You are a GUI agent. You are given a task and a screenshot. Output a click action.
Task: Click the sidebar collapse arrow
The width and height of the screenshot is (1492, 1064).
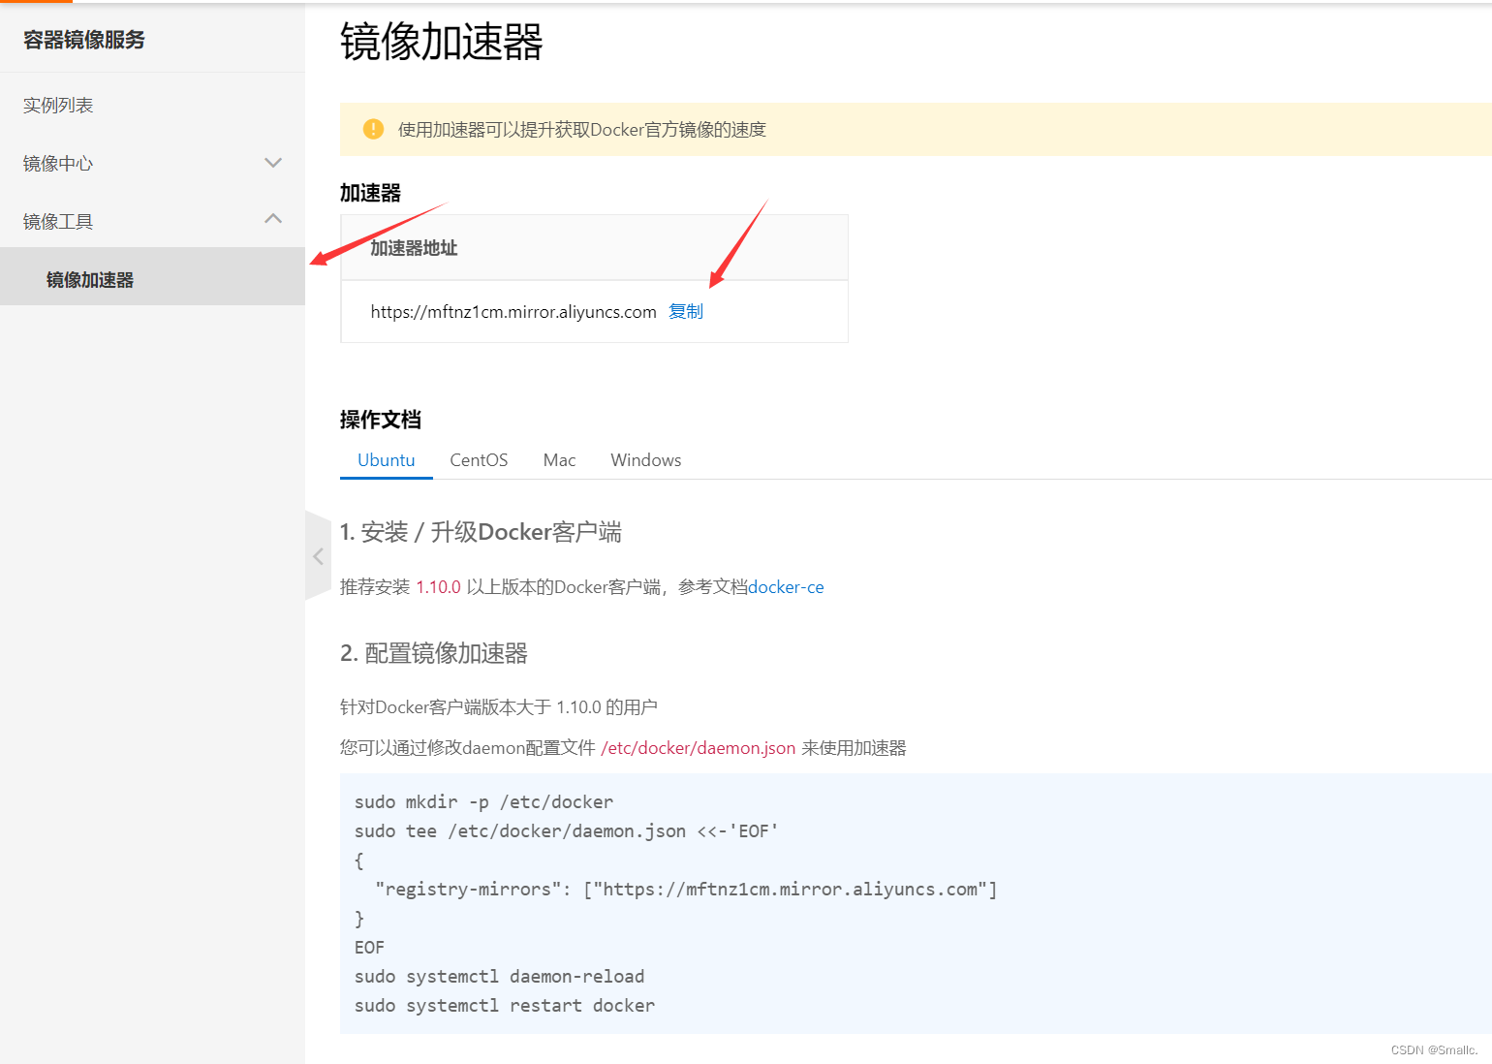click(318, 556)
